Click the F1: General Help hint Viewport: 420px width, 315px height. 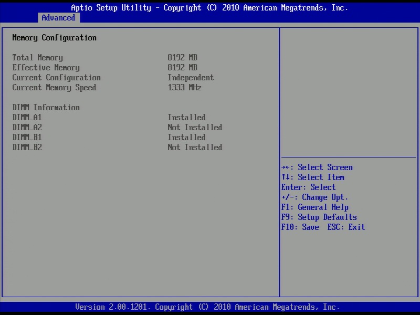pyautogui.click(x=314, y=207)
